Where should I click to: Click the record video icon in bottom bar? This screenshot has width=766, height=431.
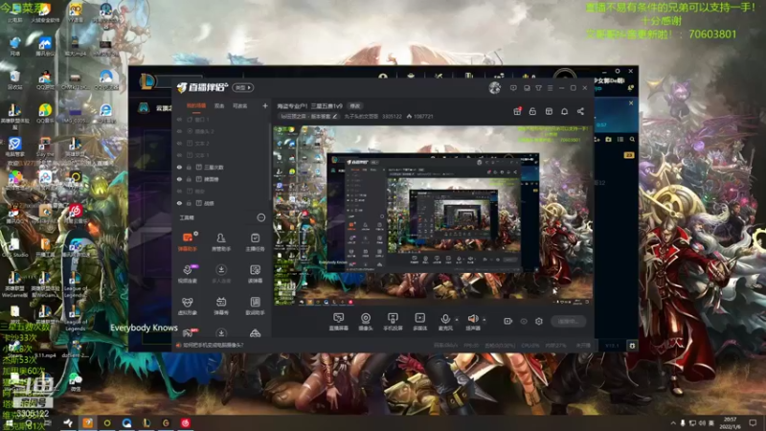(508, 321)
